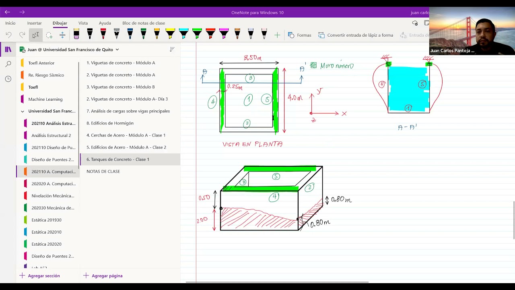
Task: Open the Insertar tab
Action: tap(35, 23)
